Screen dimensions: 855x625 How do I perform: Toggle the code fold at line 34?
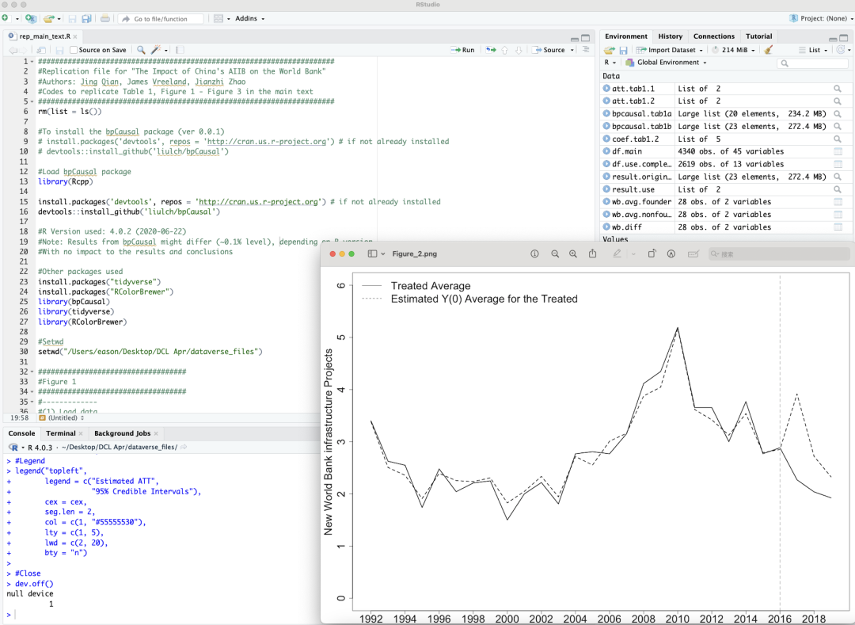tap(32, 392)
